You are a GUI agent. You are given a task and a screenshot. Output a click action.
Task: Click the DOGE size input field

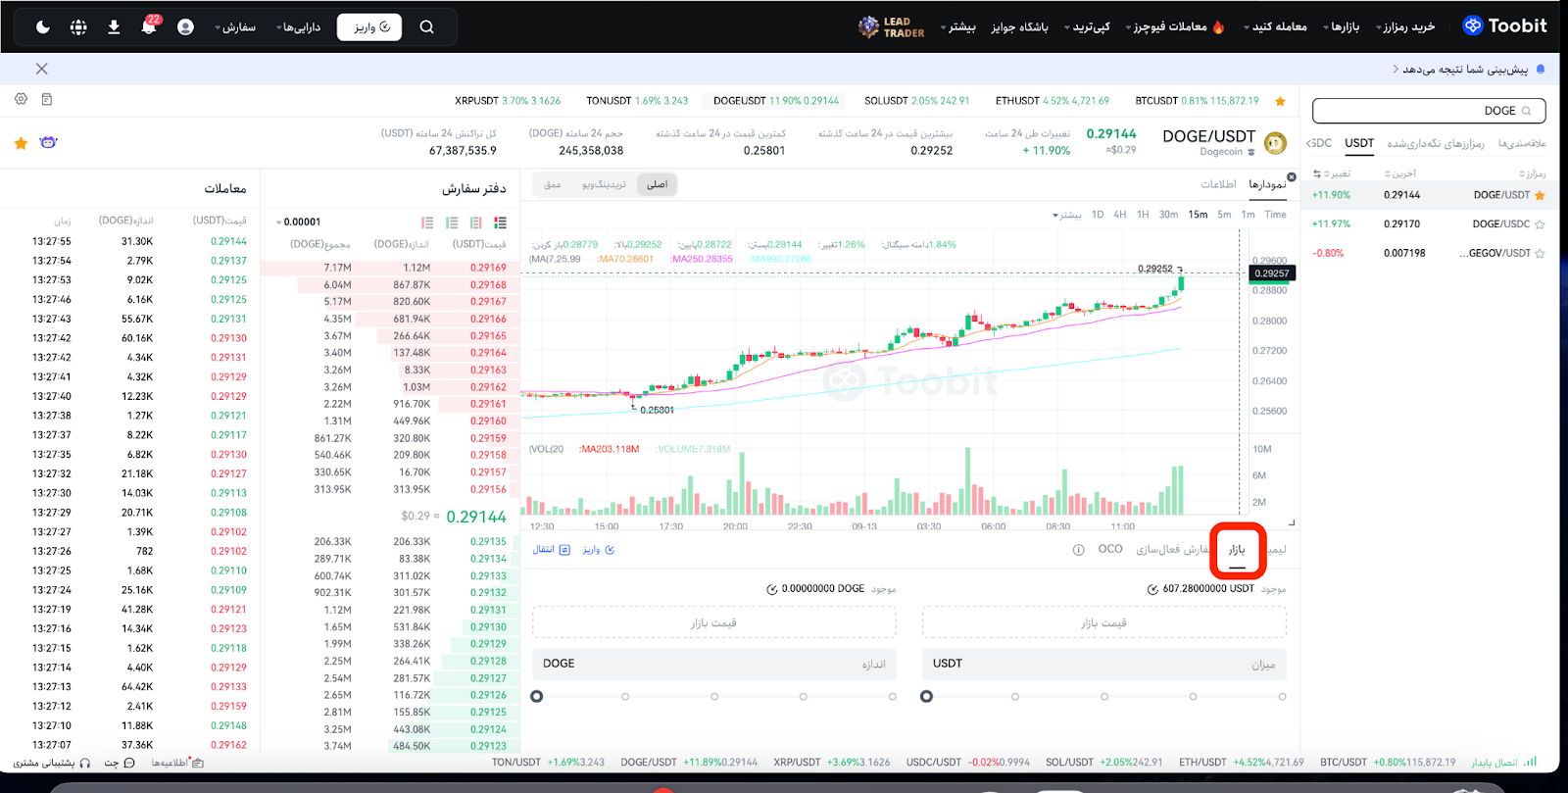click(x=713, y=664)
